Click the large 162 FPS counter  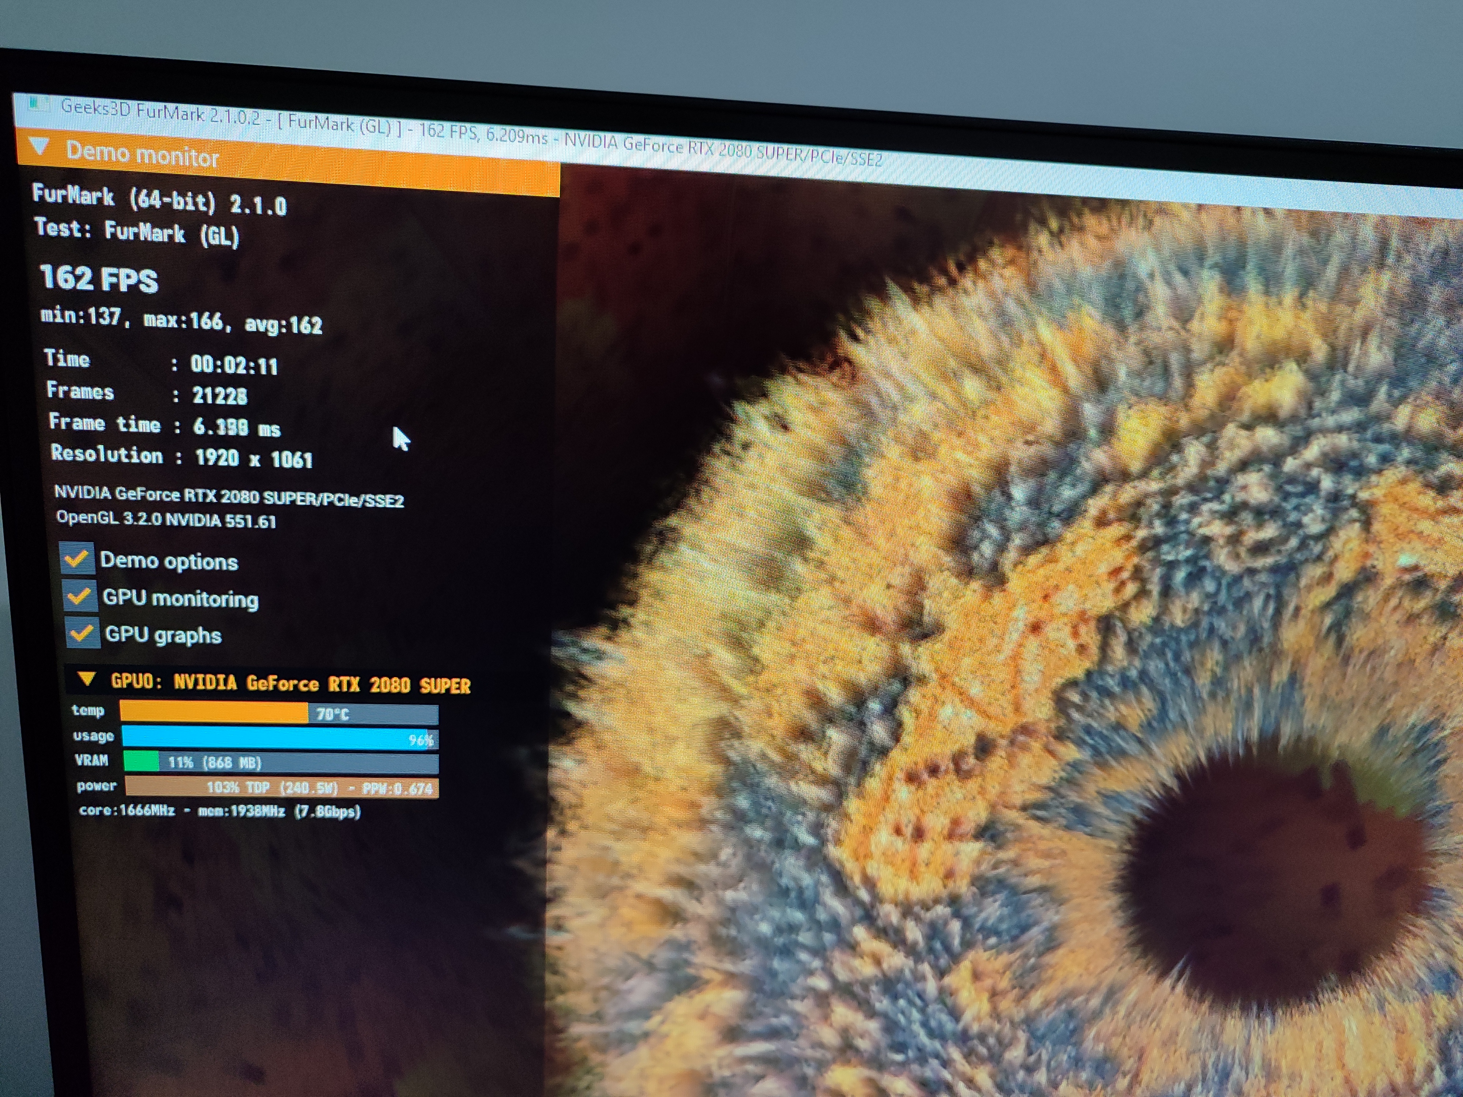click(99, 279)
